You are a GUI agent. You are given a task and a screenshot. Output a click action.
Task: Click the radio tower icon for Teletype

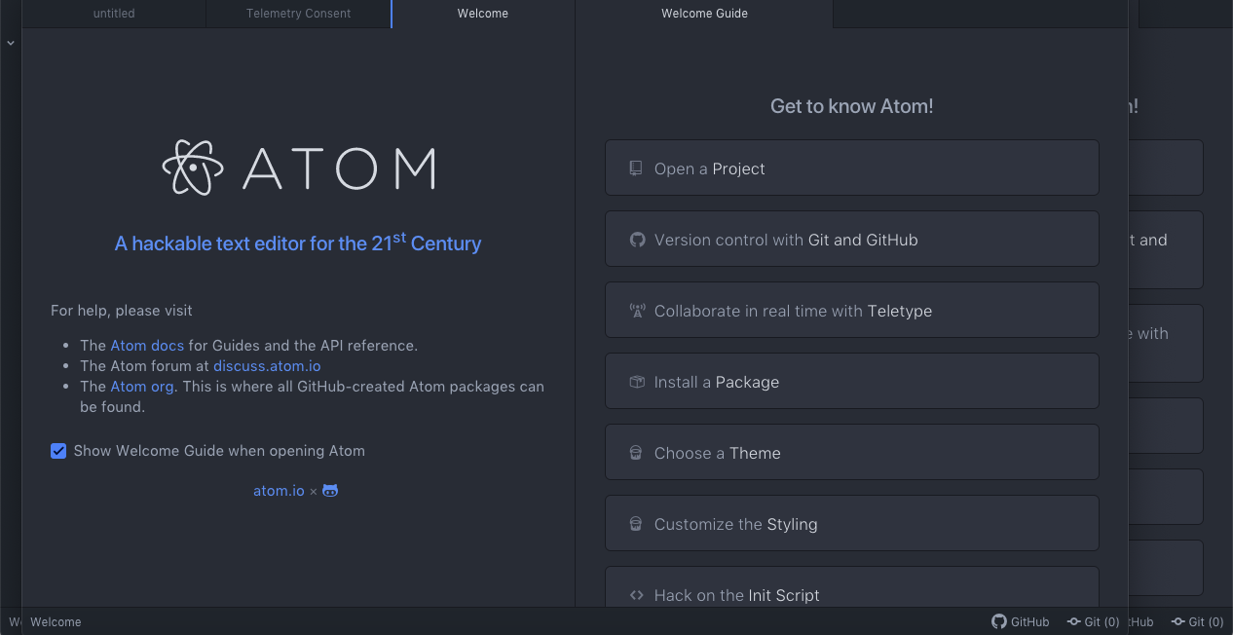[637, 311]
